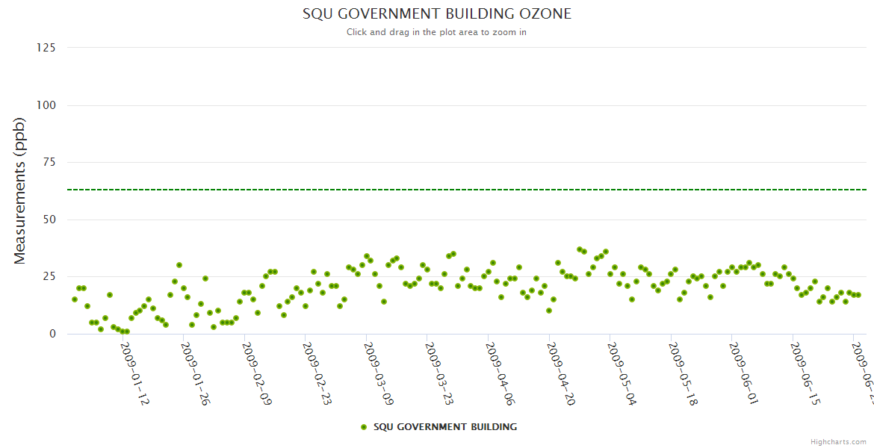Toggle the SQU GOVERNMENT BUILDING legend entry
This screenshot has width=874, height=448.
tap(444, 427)
